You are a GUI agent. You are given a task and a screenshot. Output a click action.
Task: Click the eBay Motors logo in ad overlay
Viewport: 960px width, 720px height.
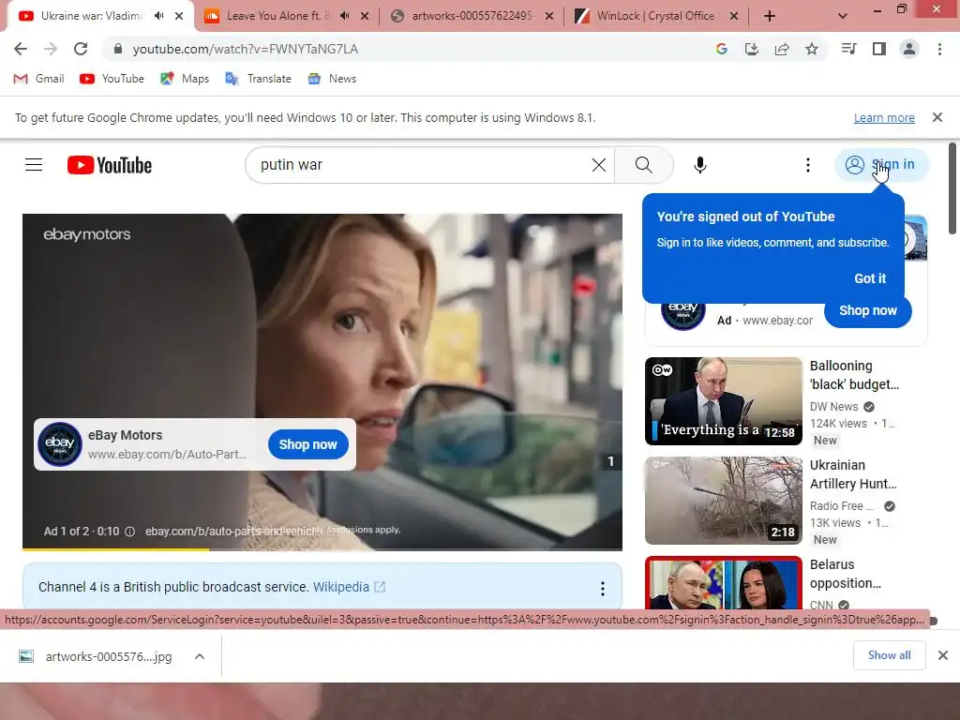[60, 444]
